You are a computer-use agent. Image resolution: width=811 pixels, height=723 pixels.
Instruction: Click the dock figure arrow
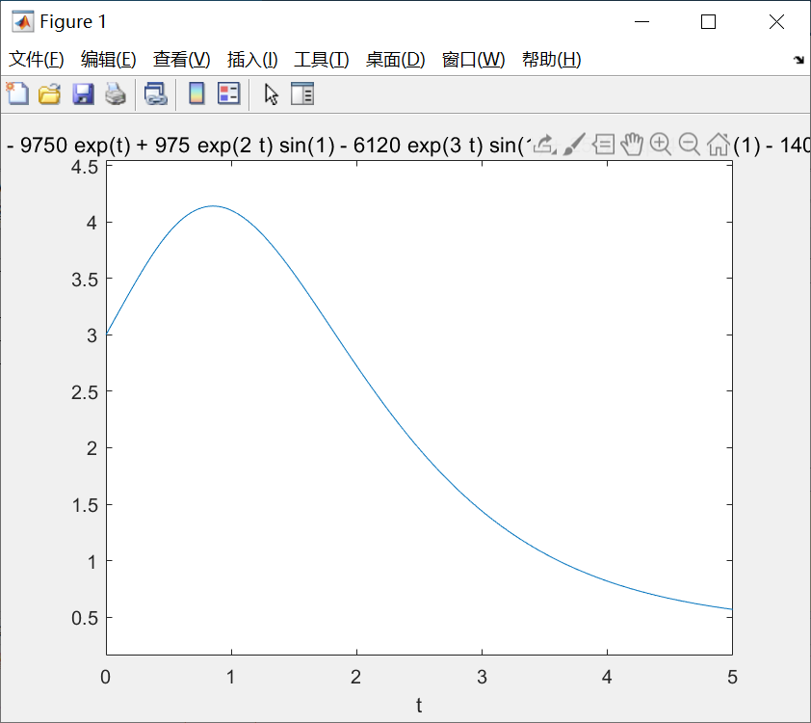pos(798,60)
